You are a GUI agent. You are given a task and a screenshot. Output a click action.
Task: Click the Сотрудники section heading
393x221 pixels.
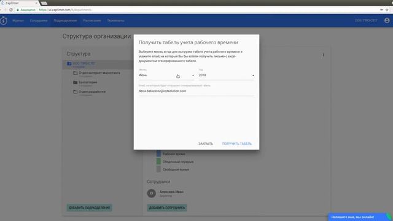(158, 182)
